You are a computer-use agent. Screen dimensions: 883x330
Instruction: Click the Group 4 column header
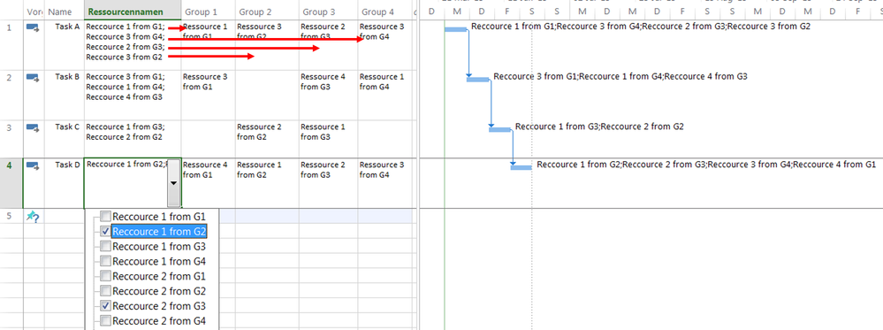[385, 12]
